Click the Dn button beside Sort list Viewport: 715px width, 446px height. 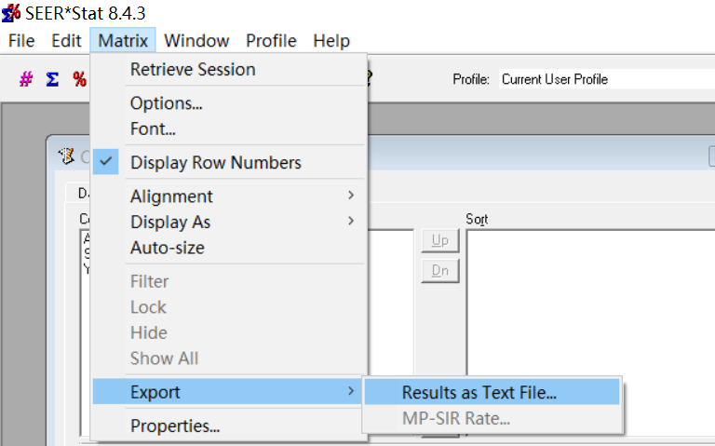[x=440, y=271]
